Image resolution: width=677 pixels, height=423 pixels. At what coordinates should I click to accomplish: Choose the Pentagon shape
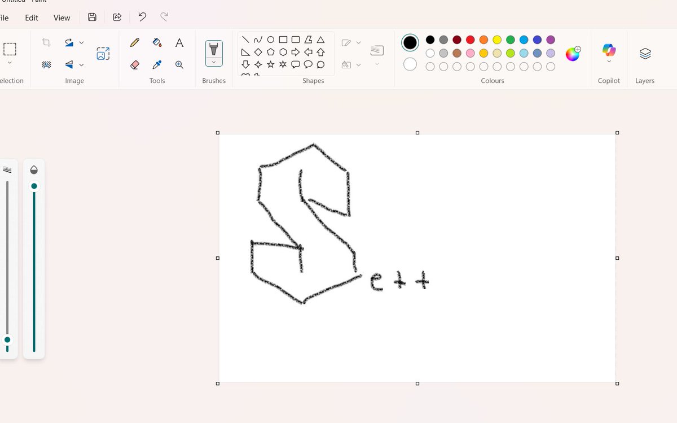point(271,52)
